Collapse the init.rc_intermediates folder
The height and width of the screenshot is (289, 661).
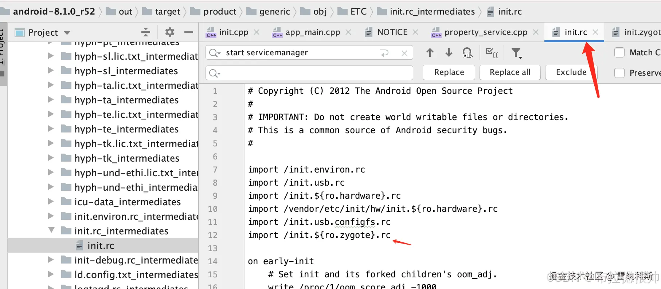[51, 231]
